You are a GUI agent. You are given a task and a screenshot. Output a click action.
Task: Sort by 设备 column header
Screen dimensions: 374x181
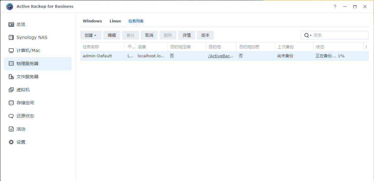151,47
